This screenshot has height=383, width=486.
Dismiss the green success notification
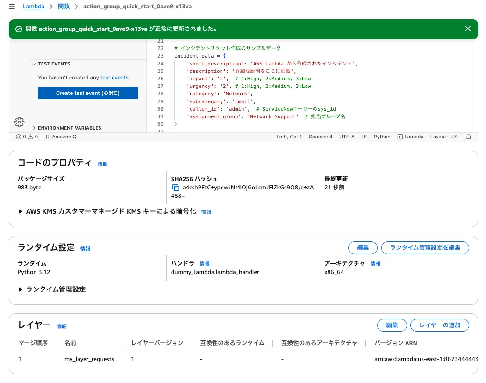(x=468, y=29)
